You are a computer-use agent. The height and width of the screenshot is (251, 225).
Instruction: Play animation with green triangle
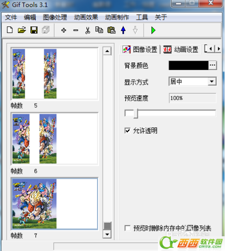tap(153, 30)
